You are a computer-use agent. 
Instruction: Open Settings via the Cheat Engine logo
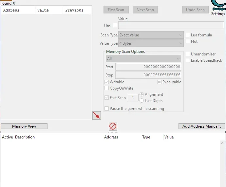coord(218,8)
